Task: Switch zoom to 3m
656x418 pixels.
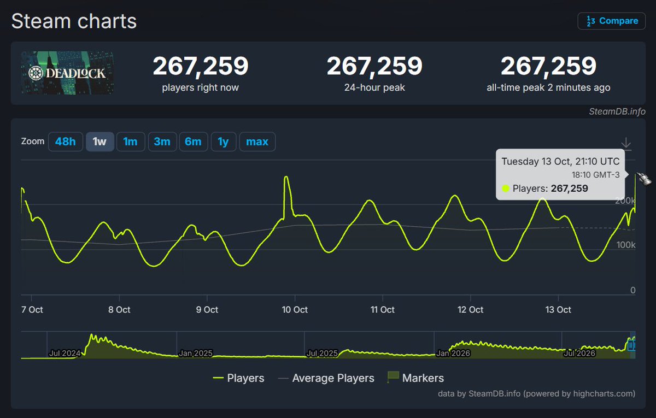Action: tap(162, 142)
